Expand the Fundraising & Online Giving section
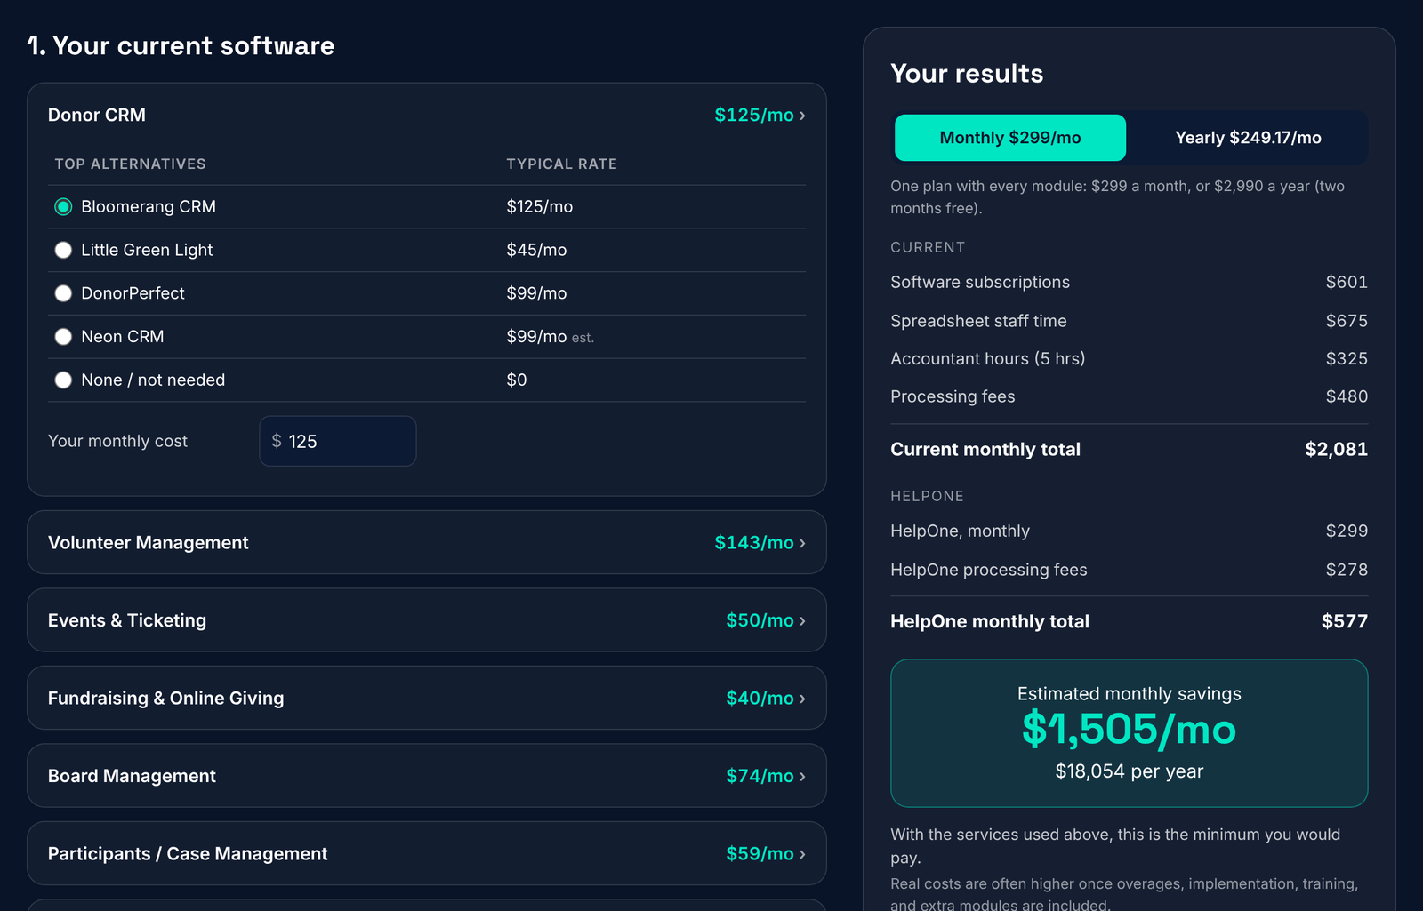The width and height of the screenshot is (1423, 911). click(427, 698)
